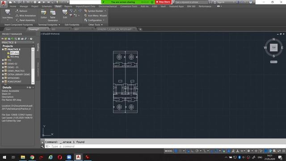The height and width of the screenshot is (161, 286).
Task: Launch the Icon Menu Wizard
Action: pos(95,16)
